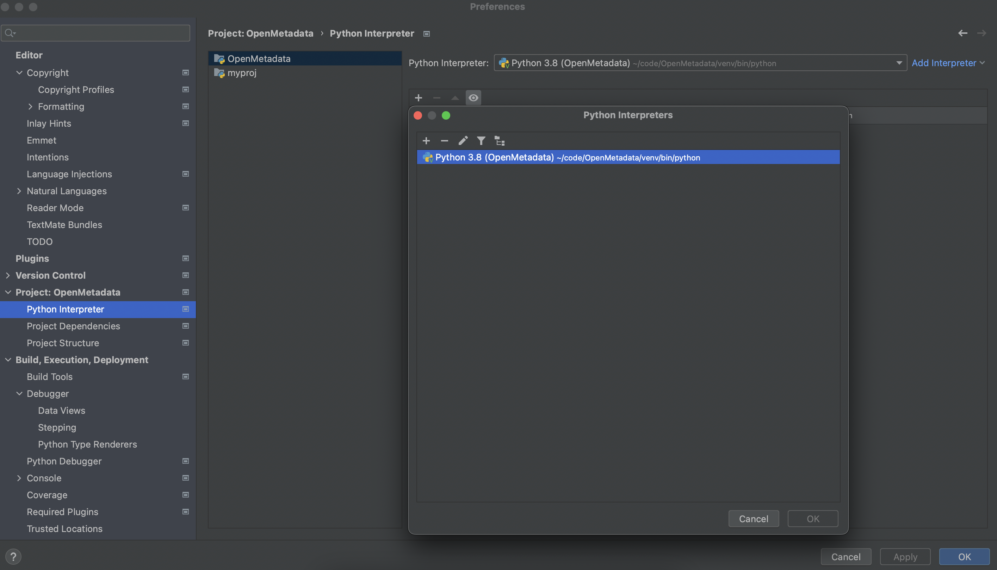
Task: Uninstall a package with the minus icon
Action: pyautogui.click(x=436, y=98)
